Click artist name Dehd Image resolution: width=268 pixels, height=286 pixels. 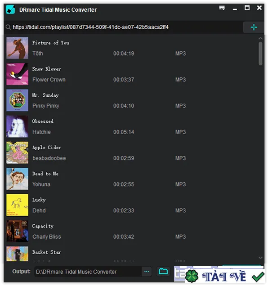point(39,210)
